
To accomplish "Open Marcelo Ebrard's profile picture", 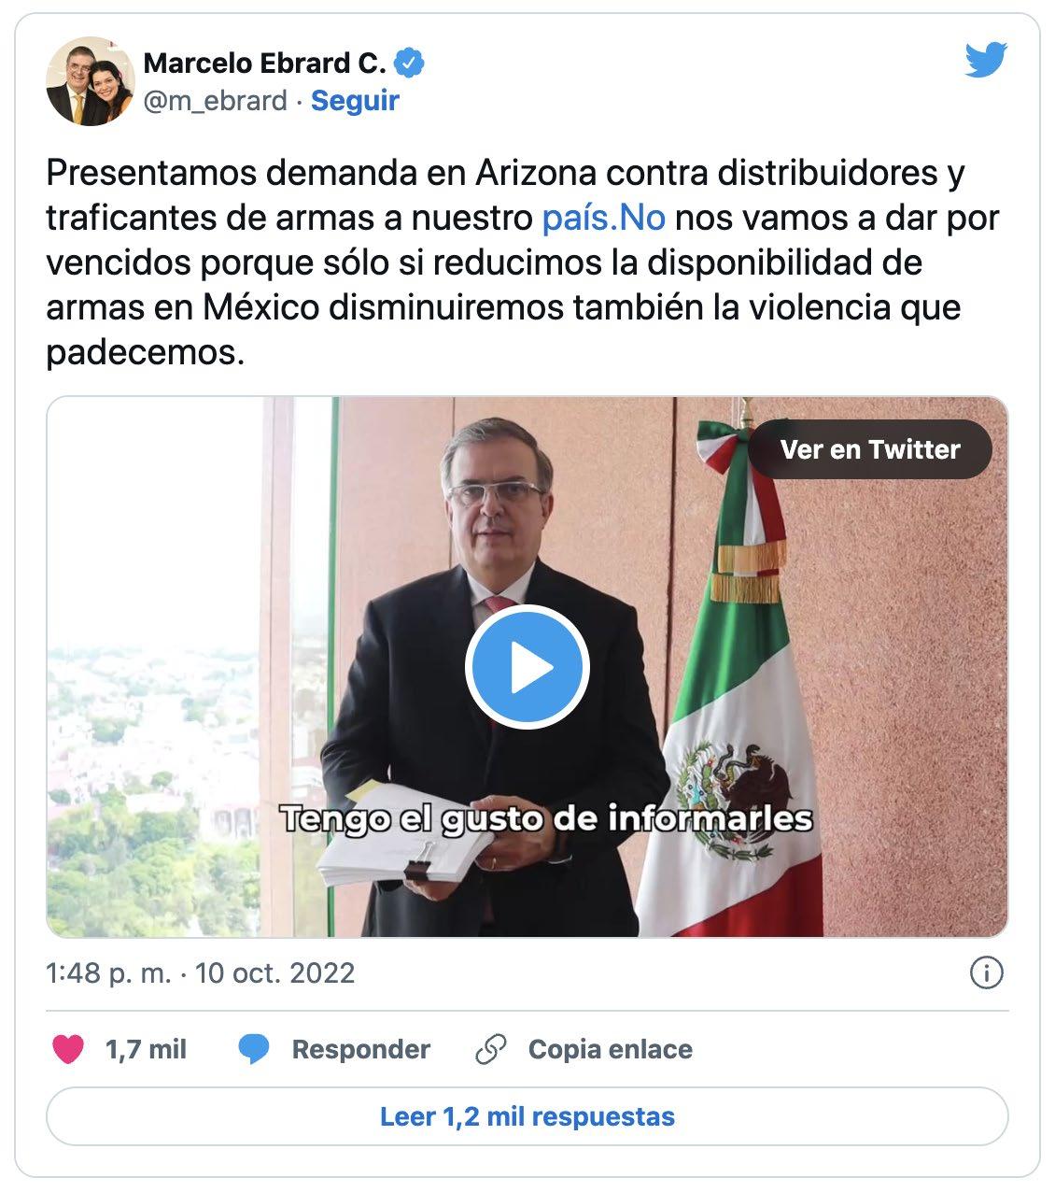I will click(x=91, y=82).
